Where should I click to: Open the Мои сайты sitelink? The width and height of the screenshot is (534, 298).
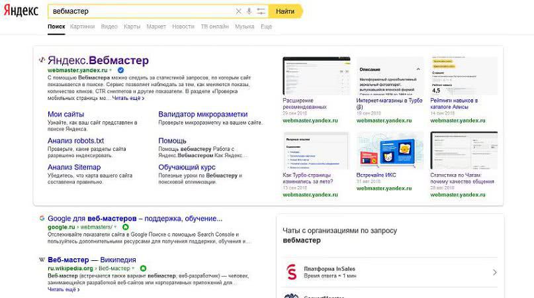click(x=66, y=114)
